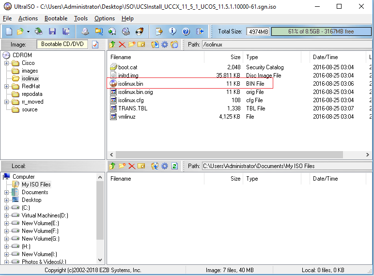Image resolution: width=374 pixels, height=276 pixels.
Task: Open the dropdown arrow beside Open icon
Action: point(28,31)
